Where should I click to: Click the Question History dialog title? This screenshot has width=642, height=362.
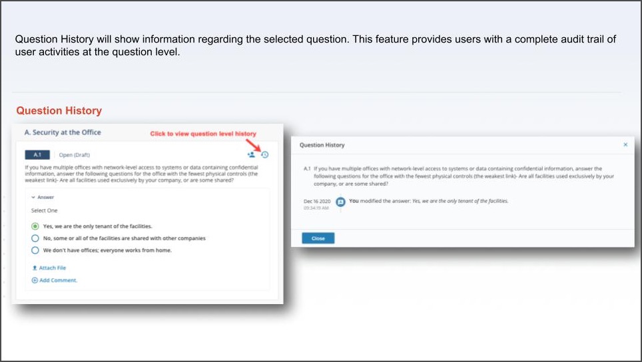tap(322, 145)
